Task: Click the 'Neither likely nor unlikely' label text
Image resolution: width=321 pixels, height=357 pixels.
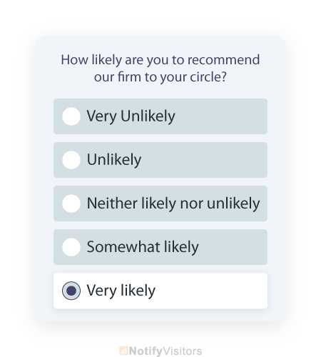Action: 173,203
